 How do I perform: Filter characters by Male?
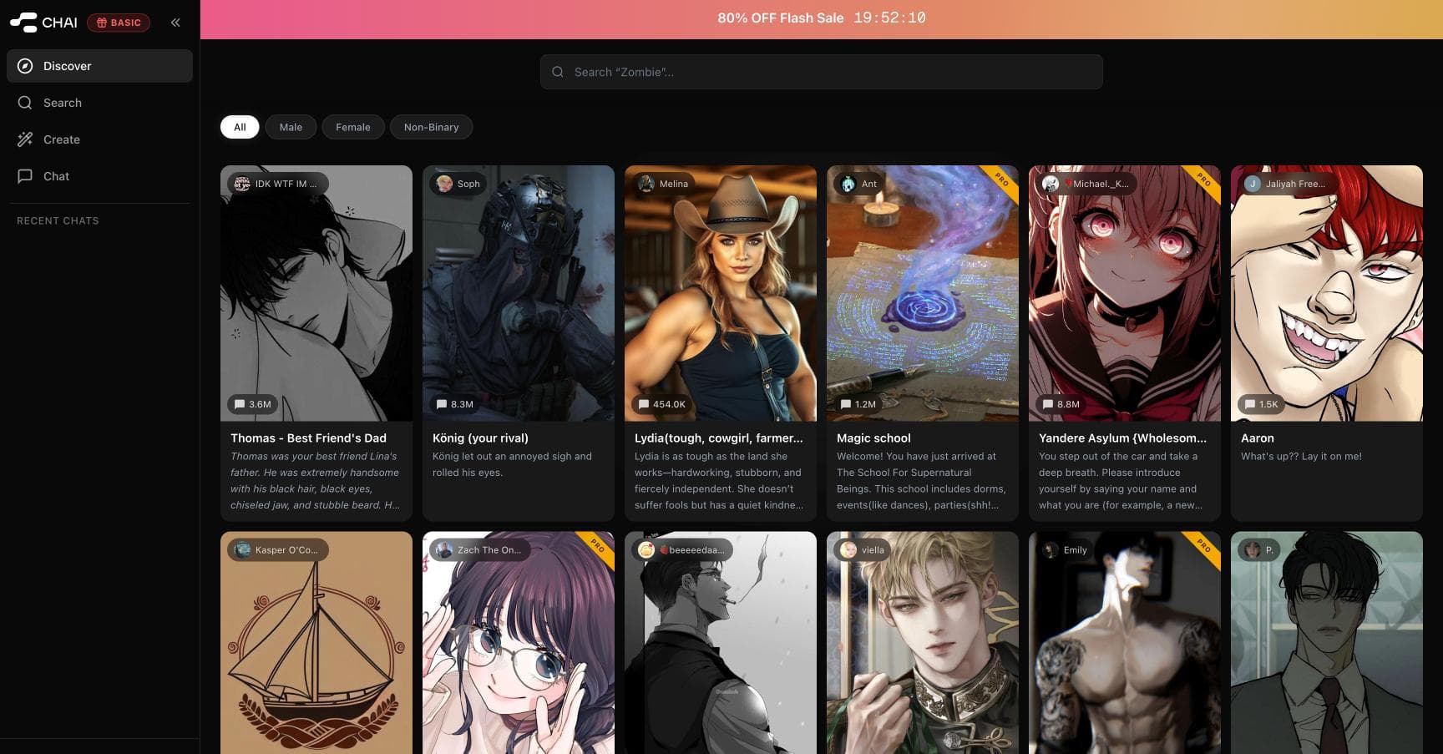click(x=291, y=127)
